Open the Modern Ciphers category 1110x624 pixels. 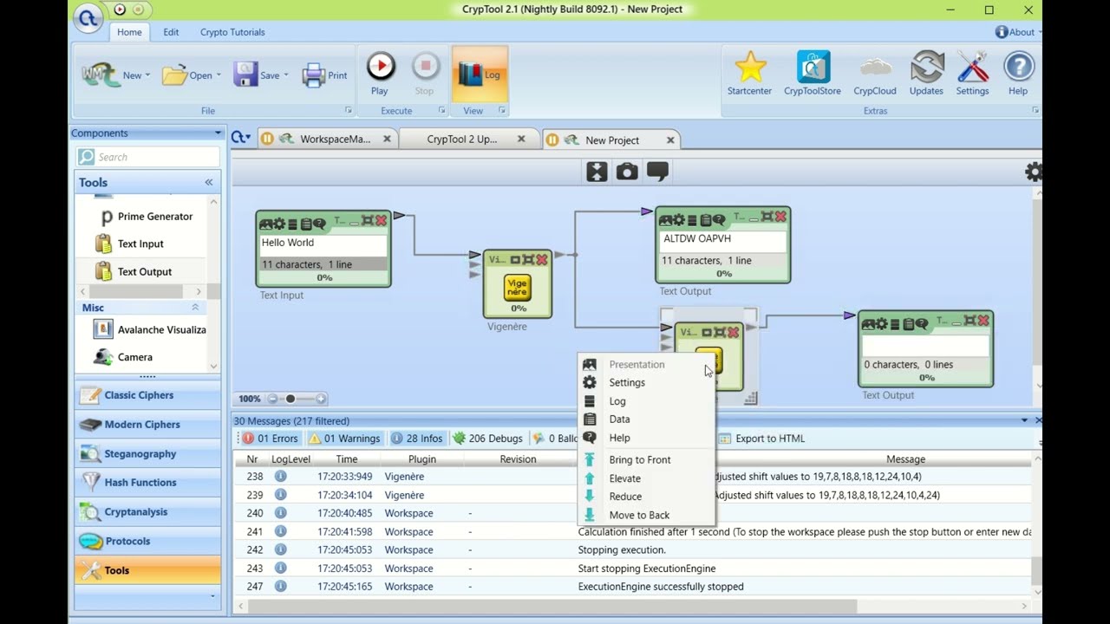click(x=147, y=425)
